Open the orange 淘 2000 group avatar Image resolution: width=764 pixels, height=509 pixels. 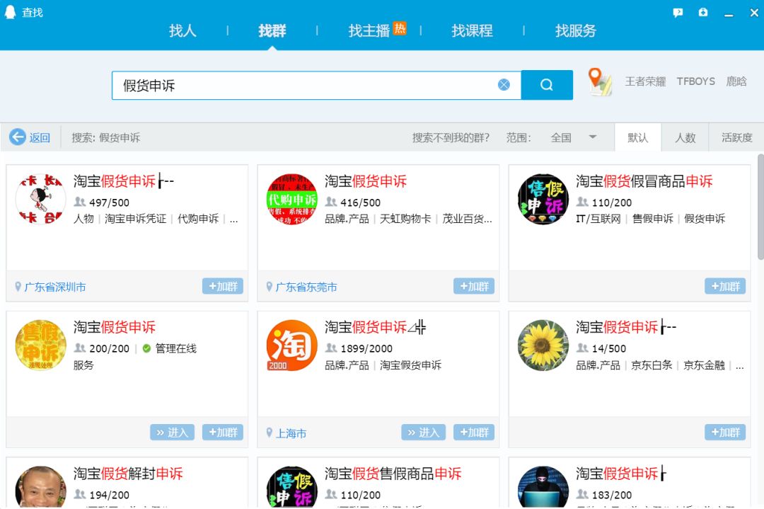click(x=292, y=345)
